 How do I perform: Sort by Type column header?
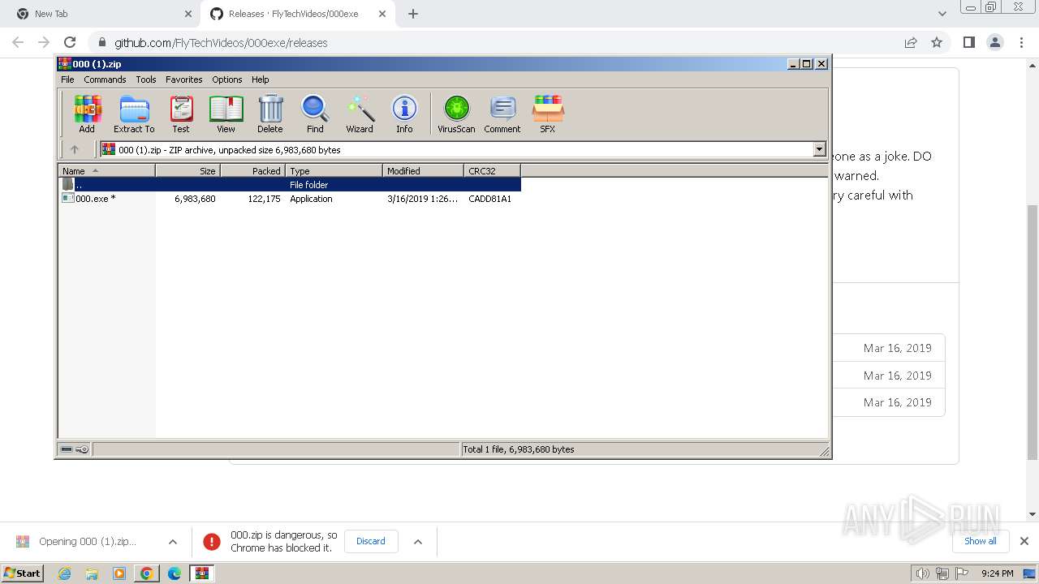(x=334, y=170)
